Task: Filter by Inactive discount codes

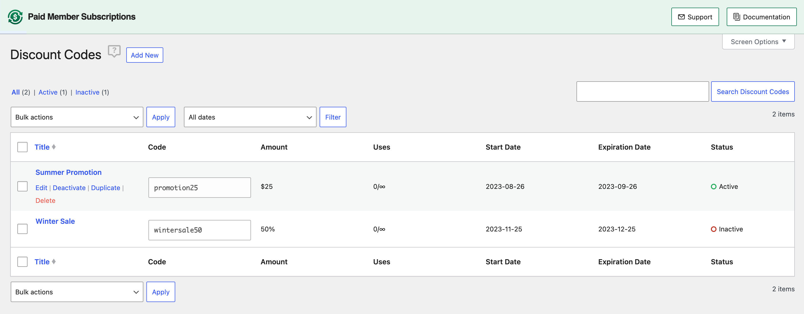Action: coord(87,92)
